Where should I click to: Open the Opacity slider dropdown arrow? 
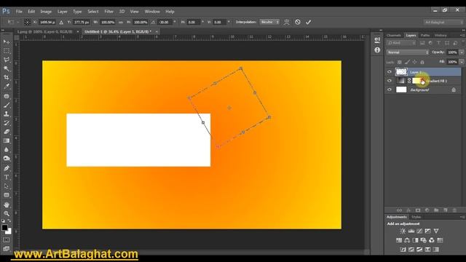coord(462,52)
